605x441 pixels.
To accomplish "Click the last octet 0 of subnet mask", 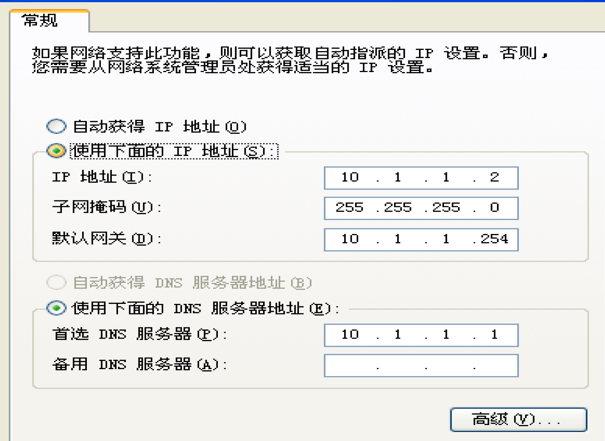I will point(495,208).
